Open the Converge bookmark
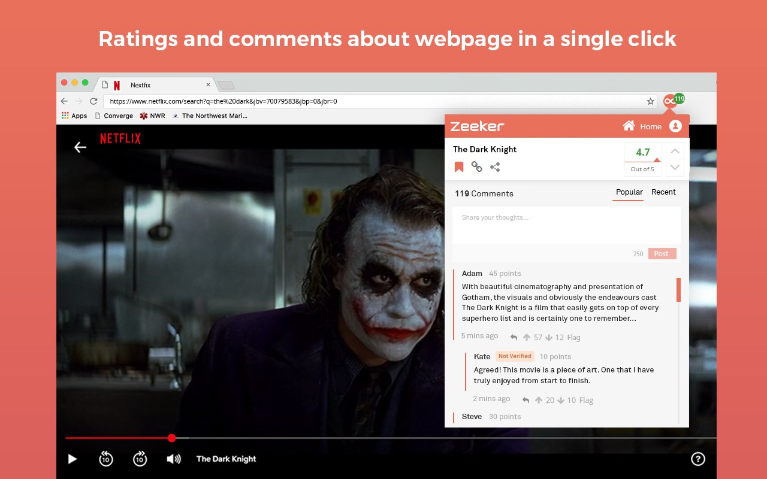Screen dimensions: 767x479 click(114, 116)
